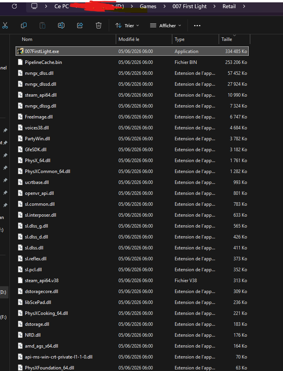Image resolution: width=283 pixels, height=371 pixels.
Task: Click the Paste clipboard icon
Action: (42, 25)
